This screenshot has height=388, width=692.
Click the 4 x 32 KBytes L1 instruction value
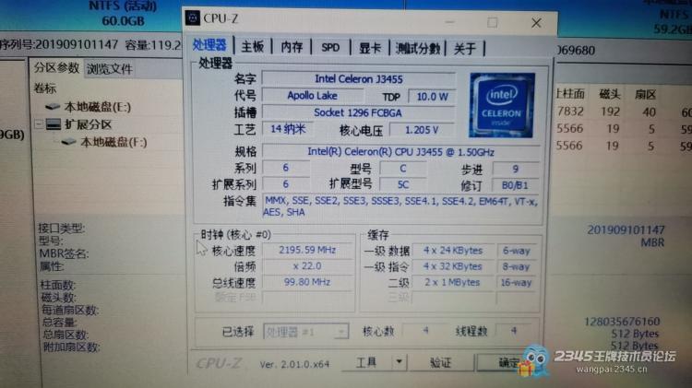(x=453, y=266)
